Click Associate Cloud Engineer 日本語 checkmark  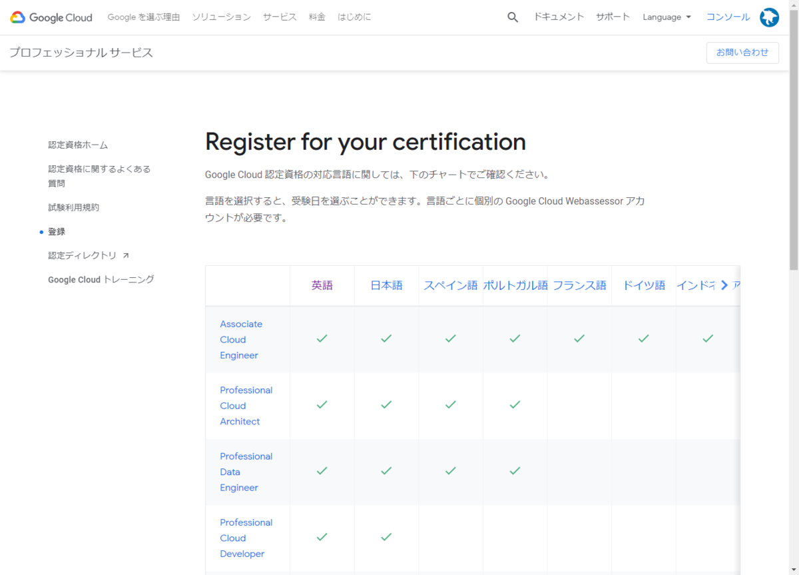[x=386, y=338]
